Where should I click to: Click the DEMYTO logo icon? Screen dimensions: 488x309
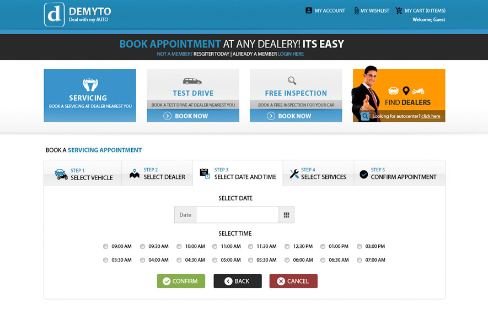55,15
